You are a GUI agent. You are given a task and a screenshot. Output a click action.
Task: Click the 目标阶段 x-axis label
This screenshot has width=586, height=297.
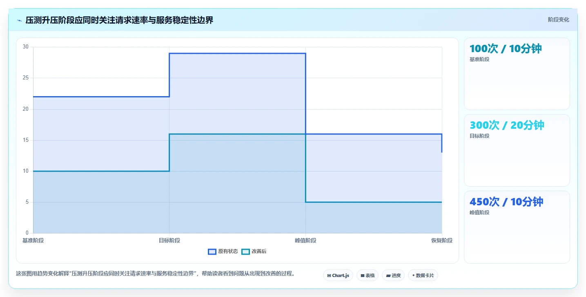169,240
